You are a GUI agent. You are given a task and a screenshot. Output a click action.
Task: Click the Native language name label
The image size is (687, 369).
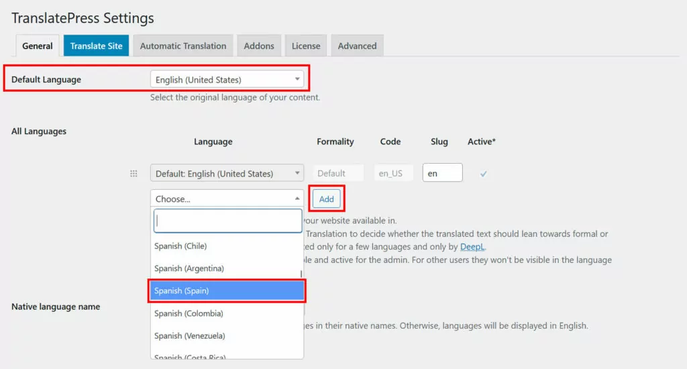tap(56, 307)
